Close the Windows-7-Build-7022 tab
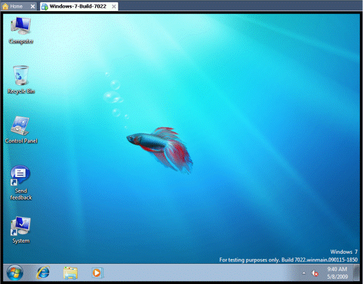 tap(114, 7)
